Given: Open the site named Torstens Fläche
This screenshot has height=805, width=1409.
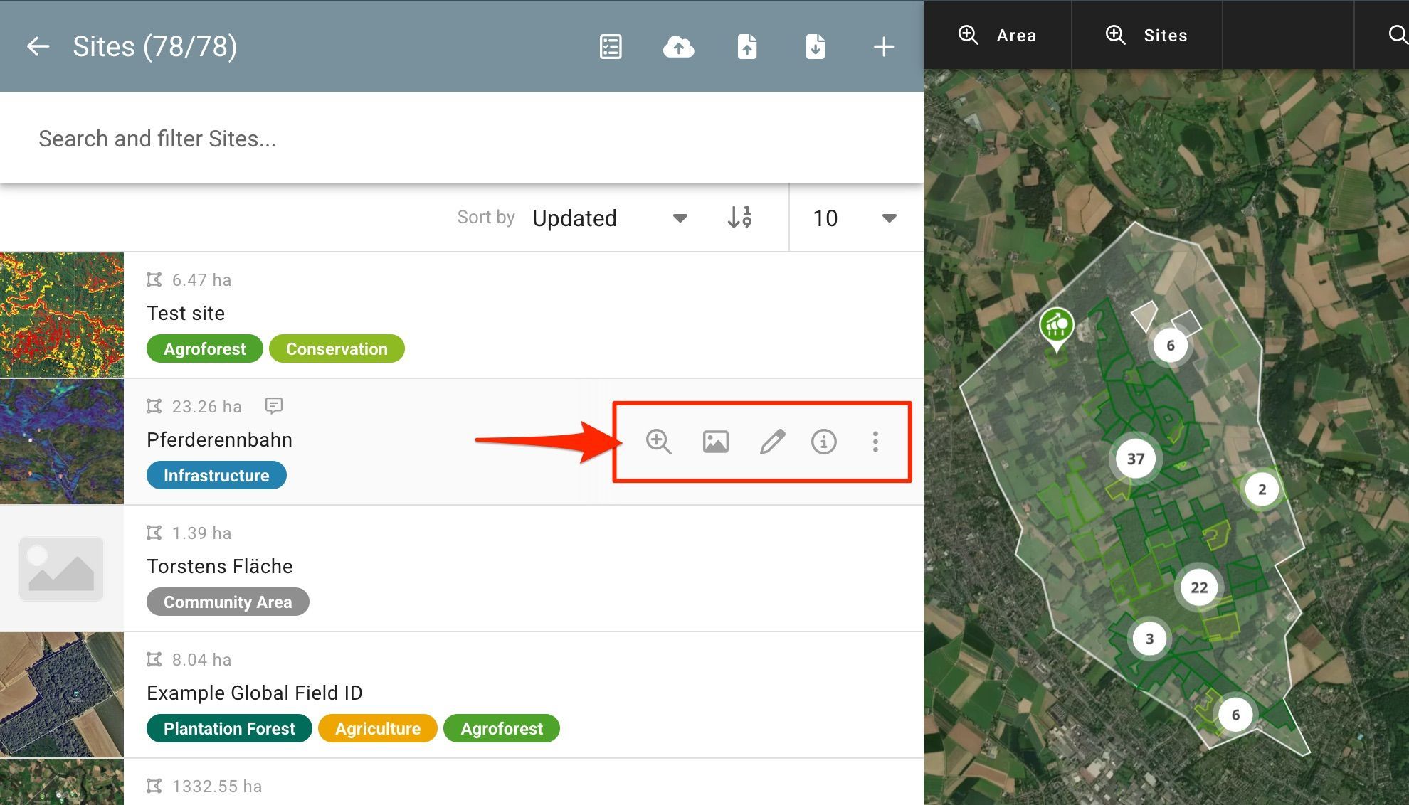Looking at the screenshot, I should 220,567.
